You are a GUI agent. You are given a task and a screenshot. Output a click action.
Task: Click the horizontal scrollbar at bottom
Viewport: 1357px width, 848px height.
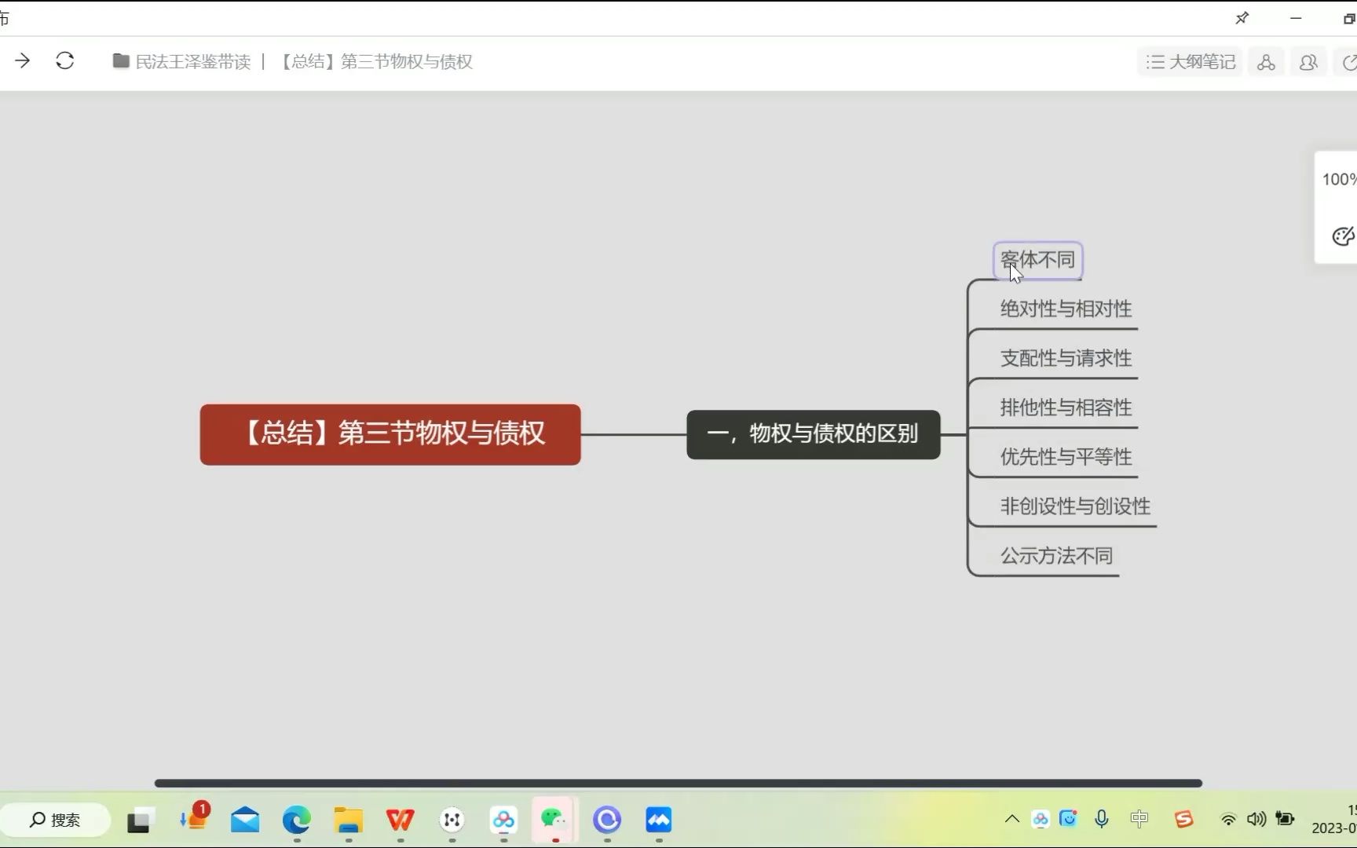[x=678, y=783]
